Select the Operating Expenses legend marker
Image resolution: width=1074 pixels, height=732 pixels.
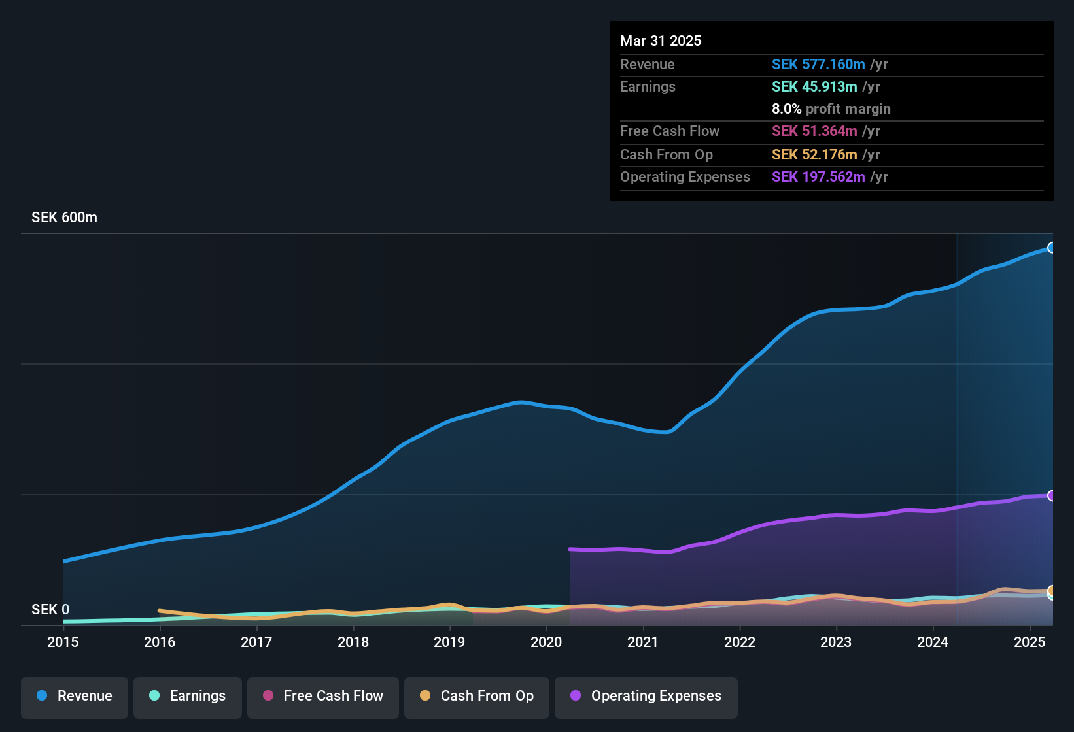tap(574, 696)
